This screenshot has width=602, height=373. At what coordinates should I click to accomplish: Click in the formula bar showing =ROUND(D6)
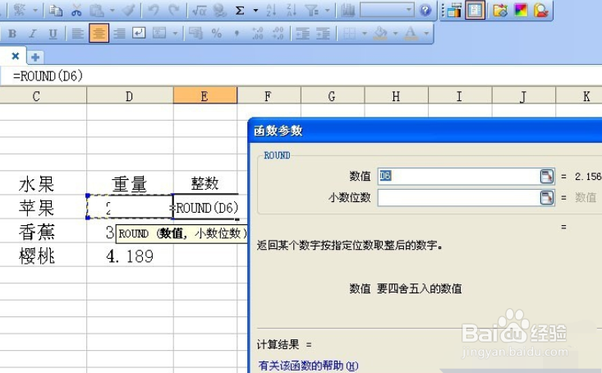301,76
